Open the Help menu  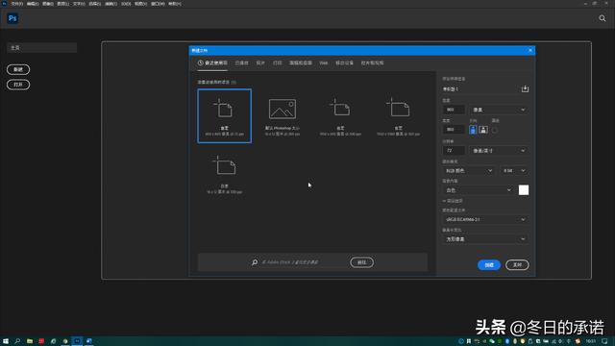[175, 4]
